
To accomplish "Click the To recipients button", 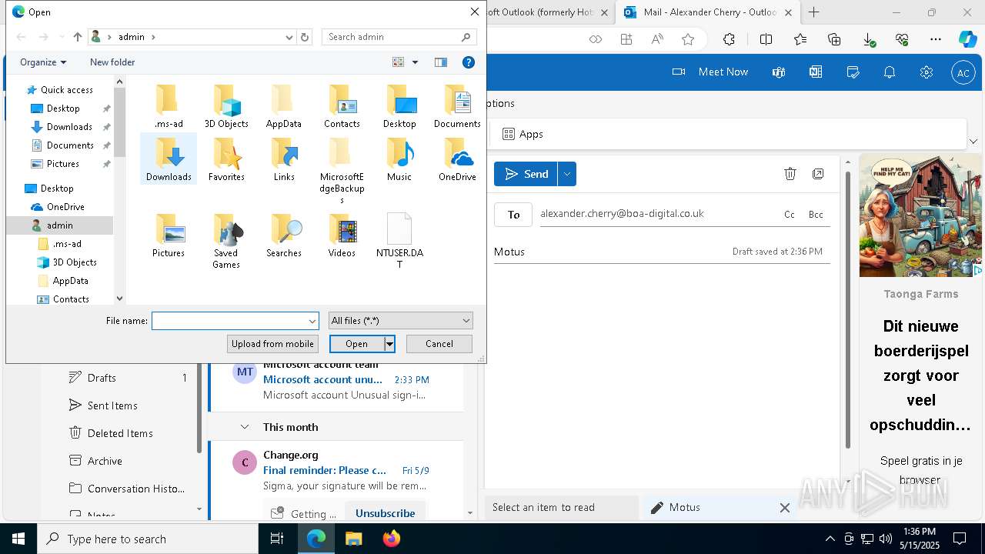I will click(513, 215).
